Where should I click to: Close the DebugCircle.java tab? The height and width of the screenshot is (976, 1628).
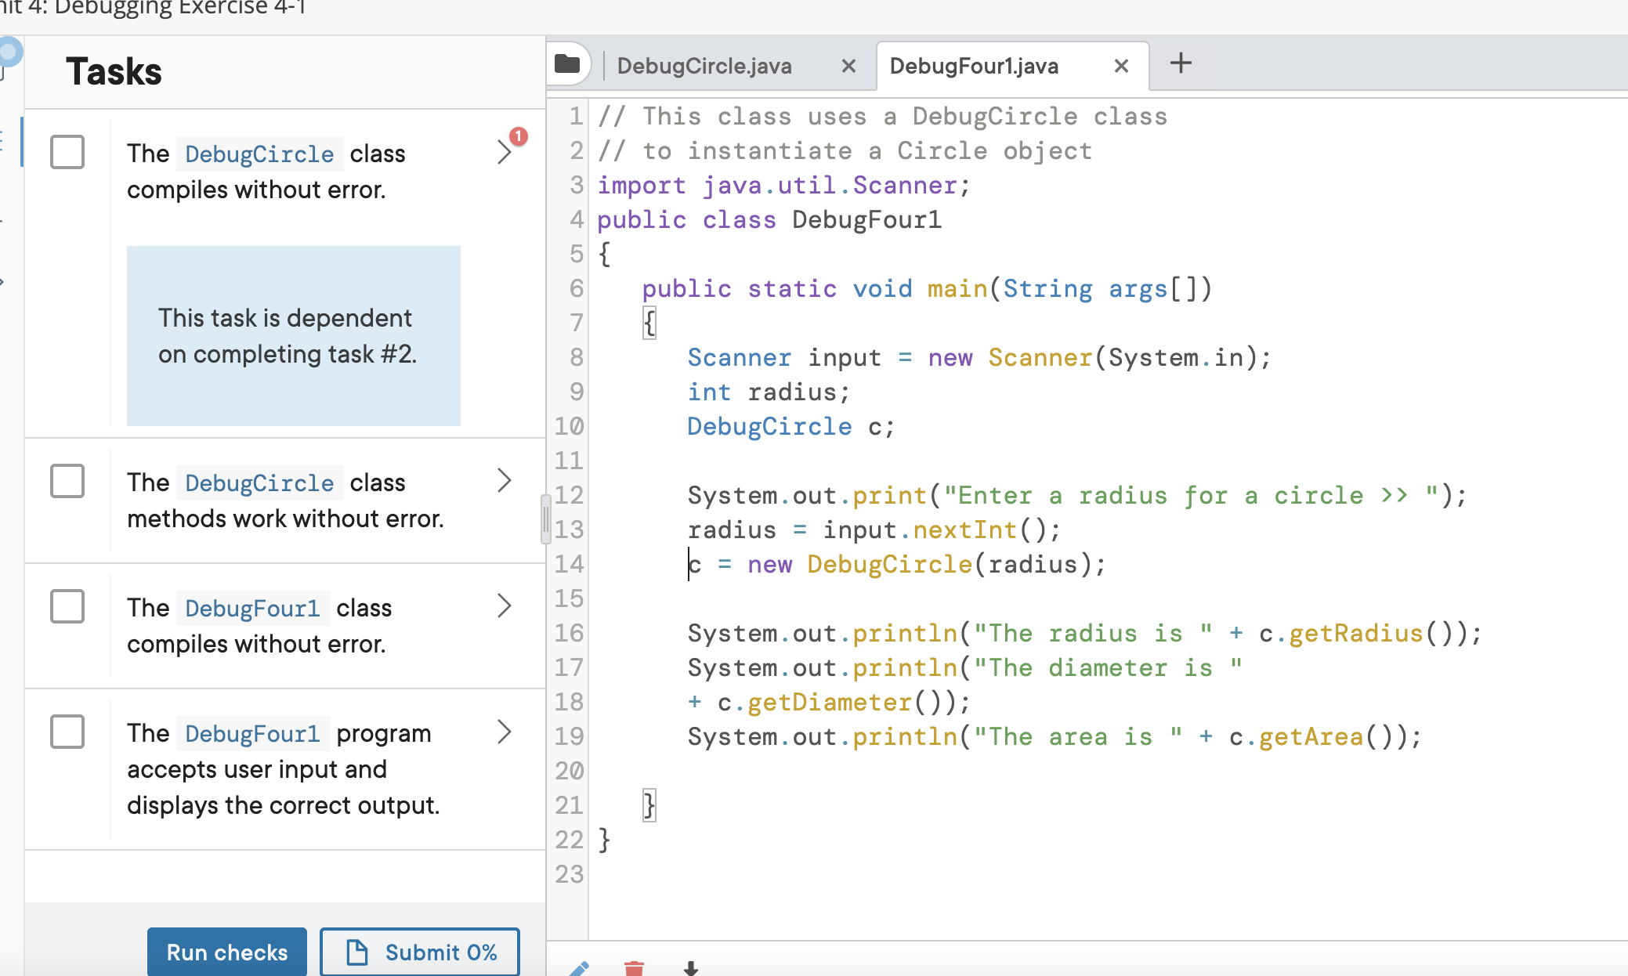(x=848, y=66)
